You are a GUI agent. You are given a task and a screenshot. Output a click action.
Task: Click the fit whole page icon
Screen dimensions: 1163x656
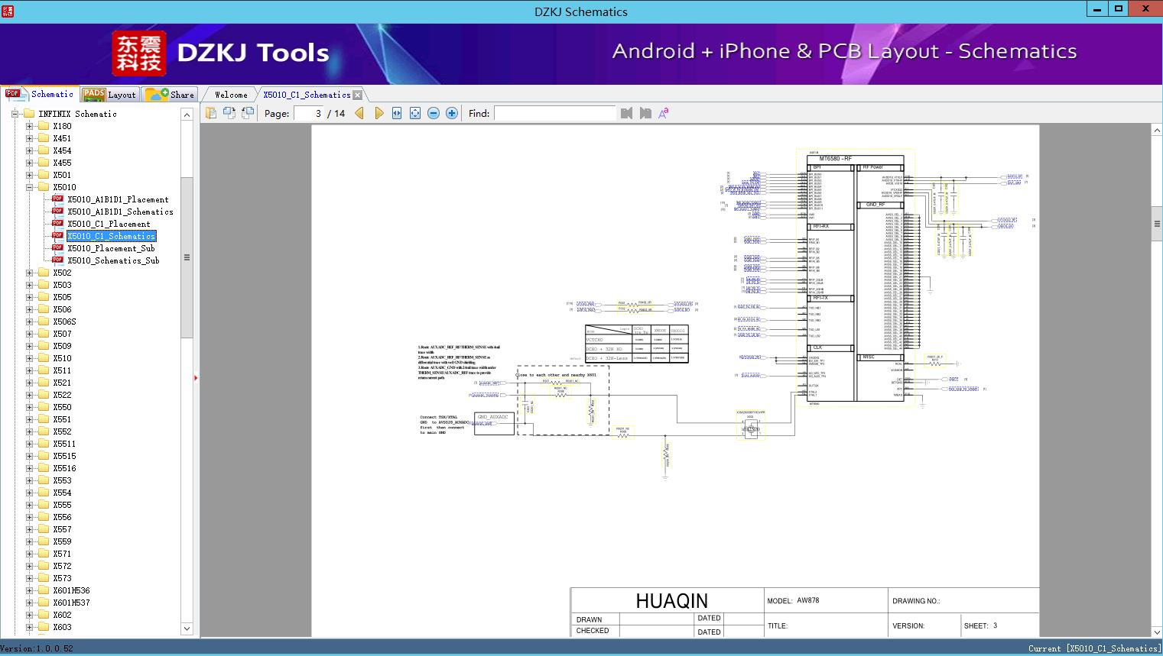click(x=415, y=113)
